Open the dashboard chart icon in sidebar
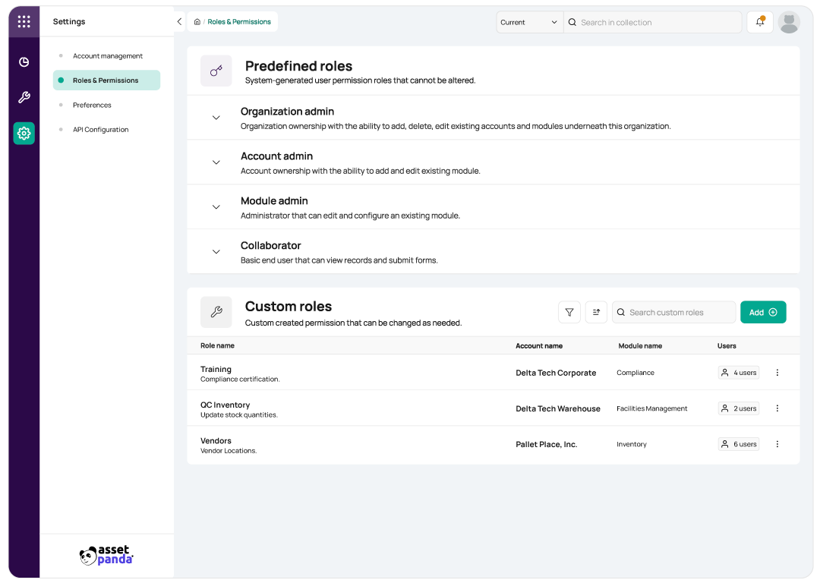 click(24, 62)
